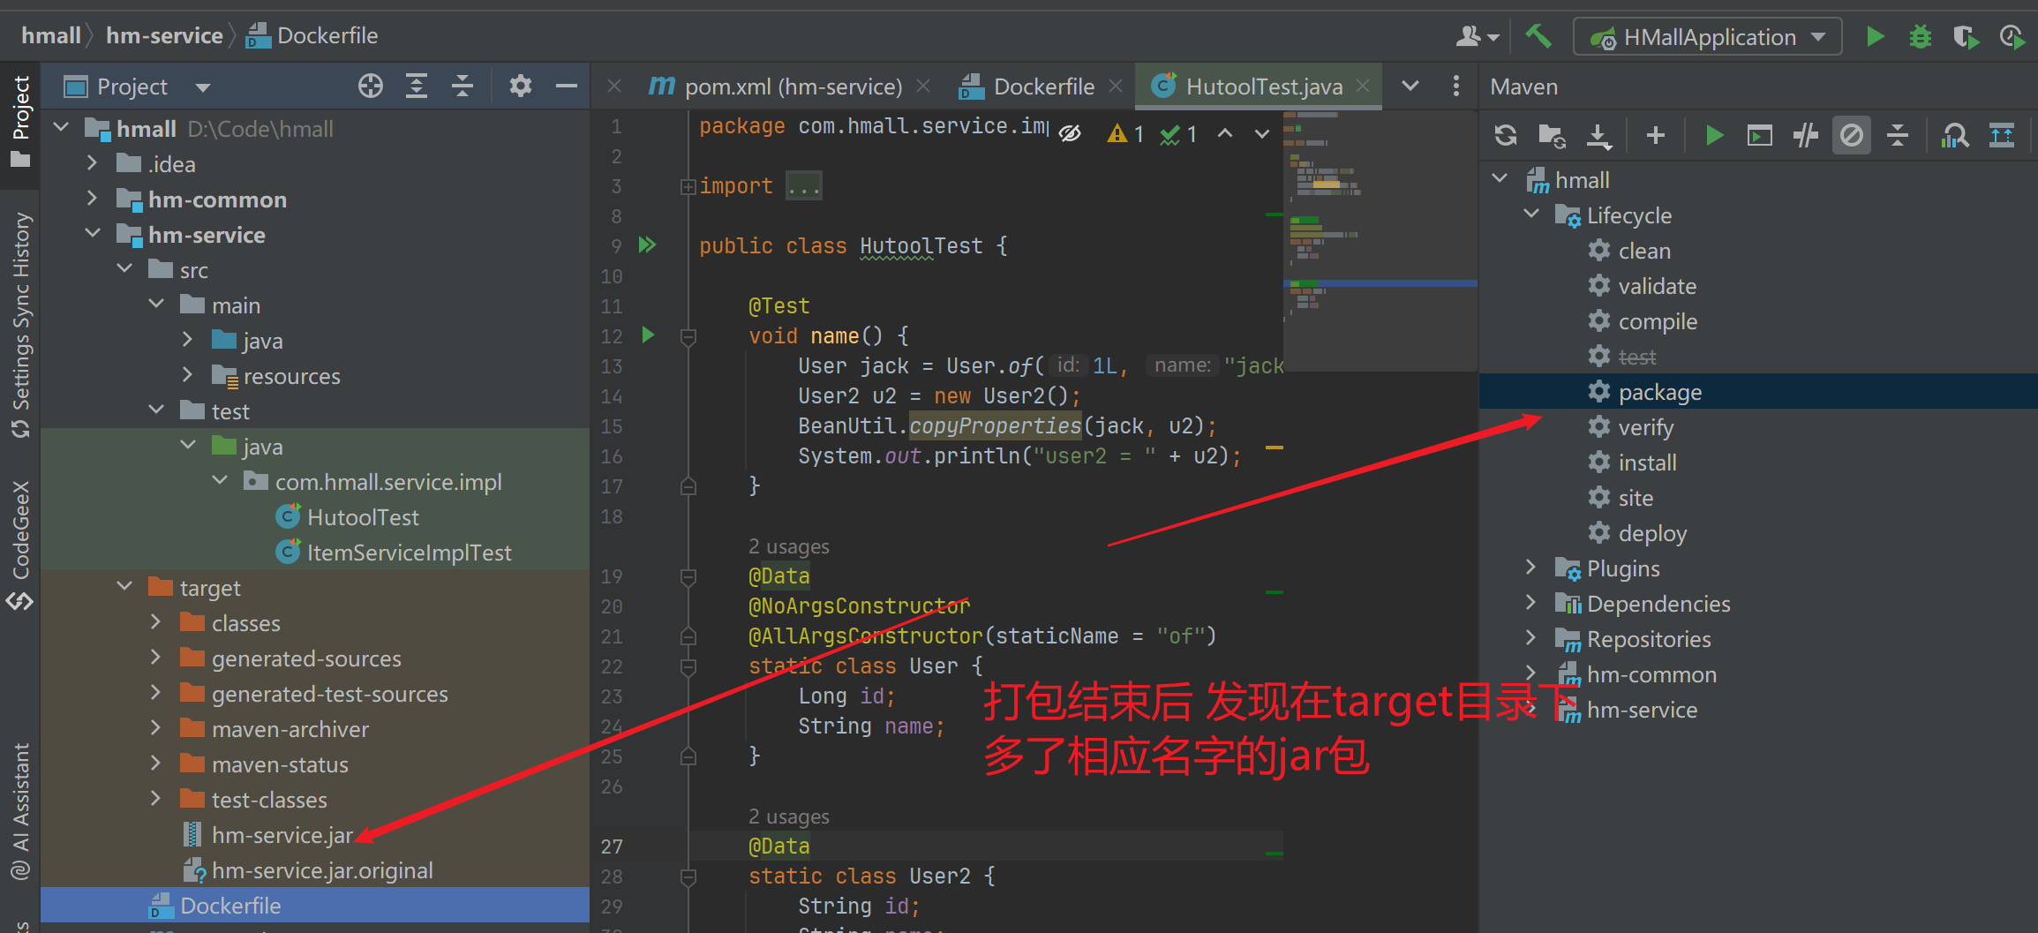Toggle Maven offline mode icon
The width and height of the screenshot is (2038, 933).
(x=1805, y=135)
